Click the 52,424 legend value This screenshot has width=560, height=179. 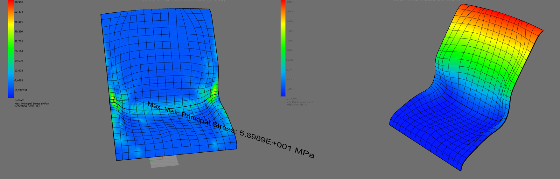point(18,12)
